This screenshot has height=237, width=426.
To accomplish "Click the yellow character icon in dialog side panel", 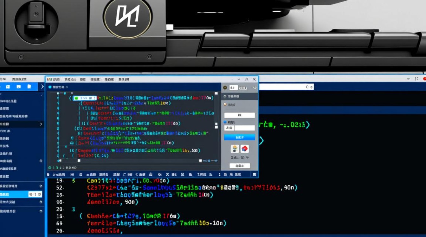I will coord(235,149).
